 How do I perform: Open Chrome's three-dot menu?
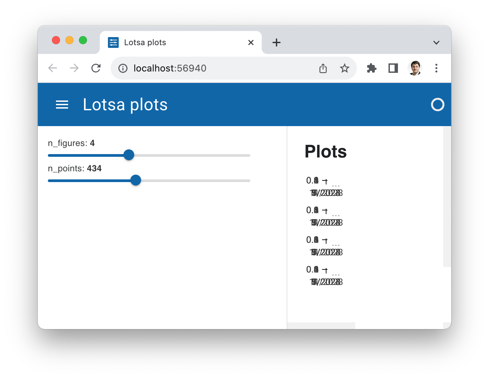click(x=436, y=68)
